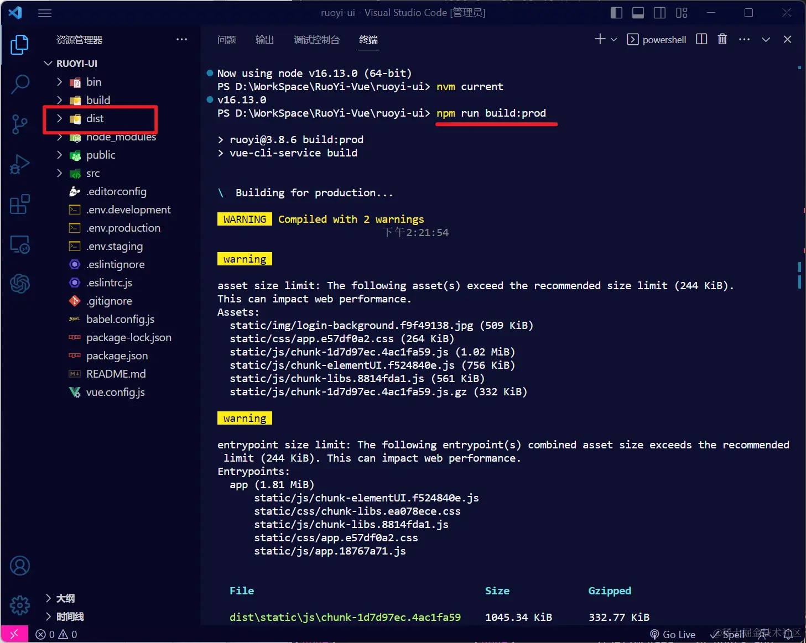Open the package.json file
Image resolution: width=806 pixels, height=643 pixels.
coord(117,356)
